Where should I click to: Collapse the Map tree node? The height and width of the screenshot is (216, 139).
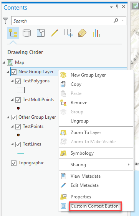tap(4, 62)
